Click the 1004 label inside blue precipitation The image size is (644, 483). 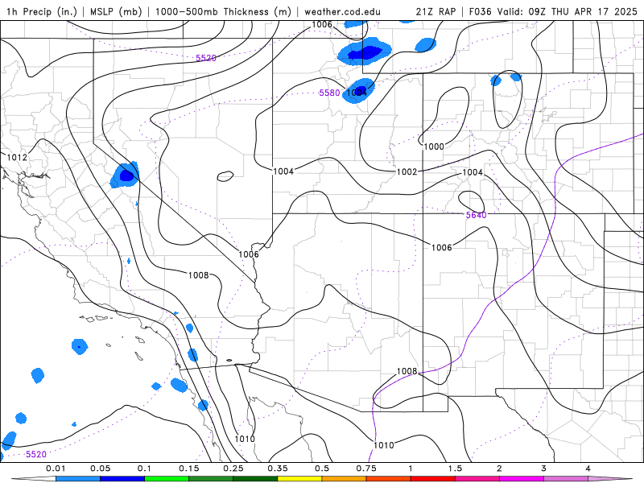(357, 93)
